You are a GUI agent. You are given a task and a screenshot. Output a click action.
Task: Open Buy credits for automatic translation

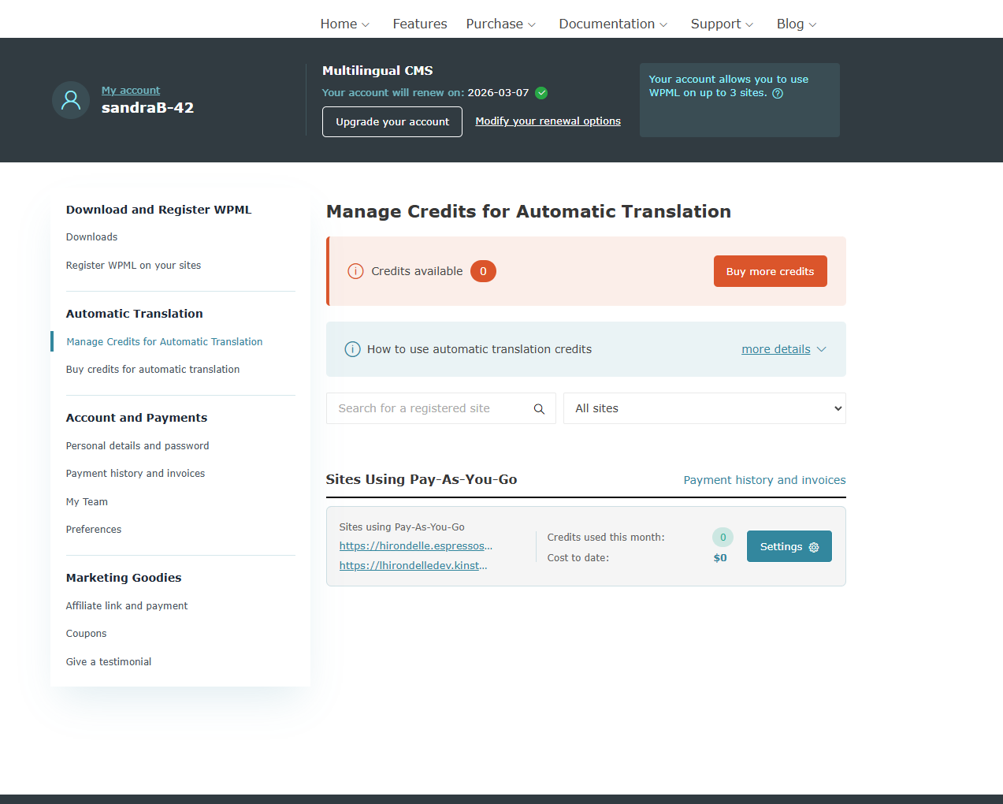[153, 370]
